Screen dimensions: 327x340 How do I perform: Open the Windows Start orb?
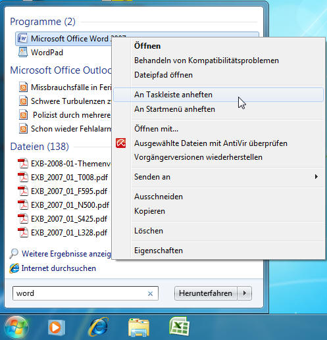[x=16, y=328]
